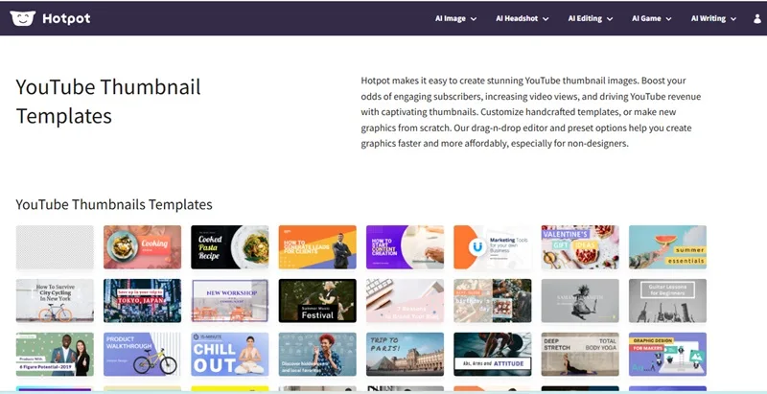Pick the How to Generate Leads template

317,247
